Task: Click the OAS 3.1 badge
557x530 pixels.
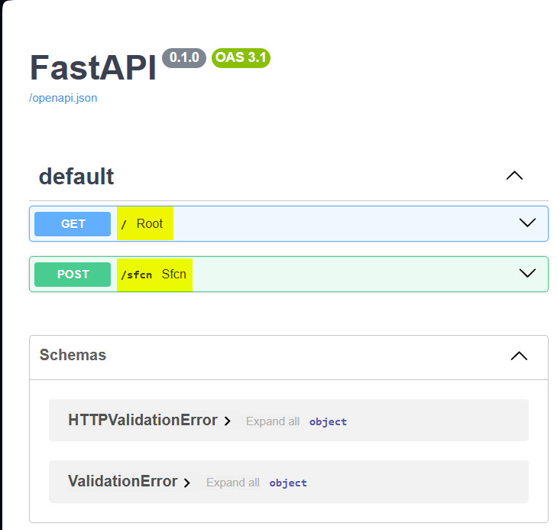Action: pos(241,57)
